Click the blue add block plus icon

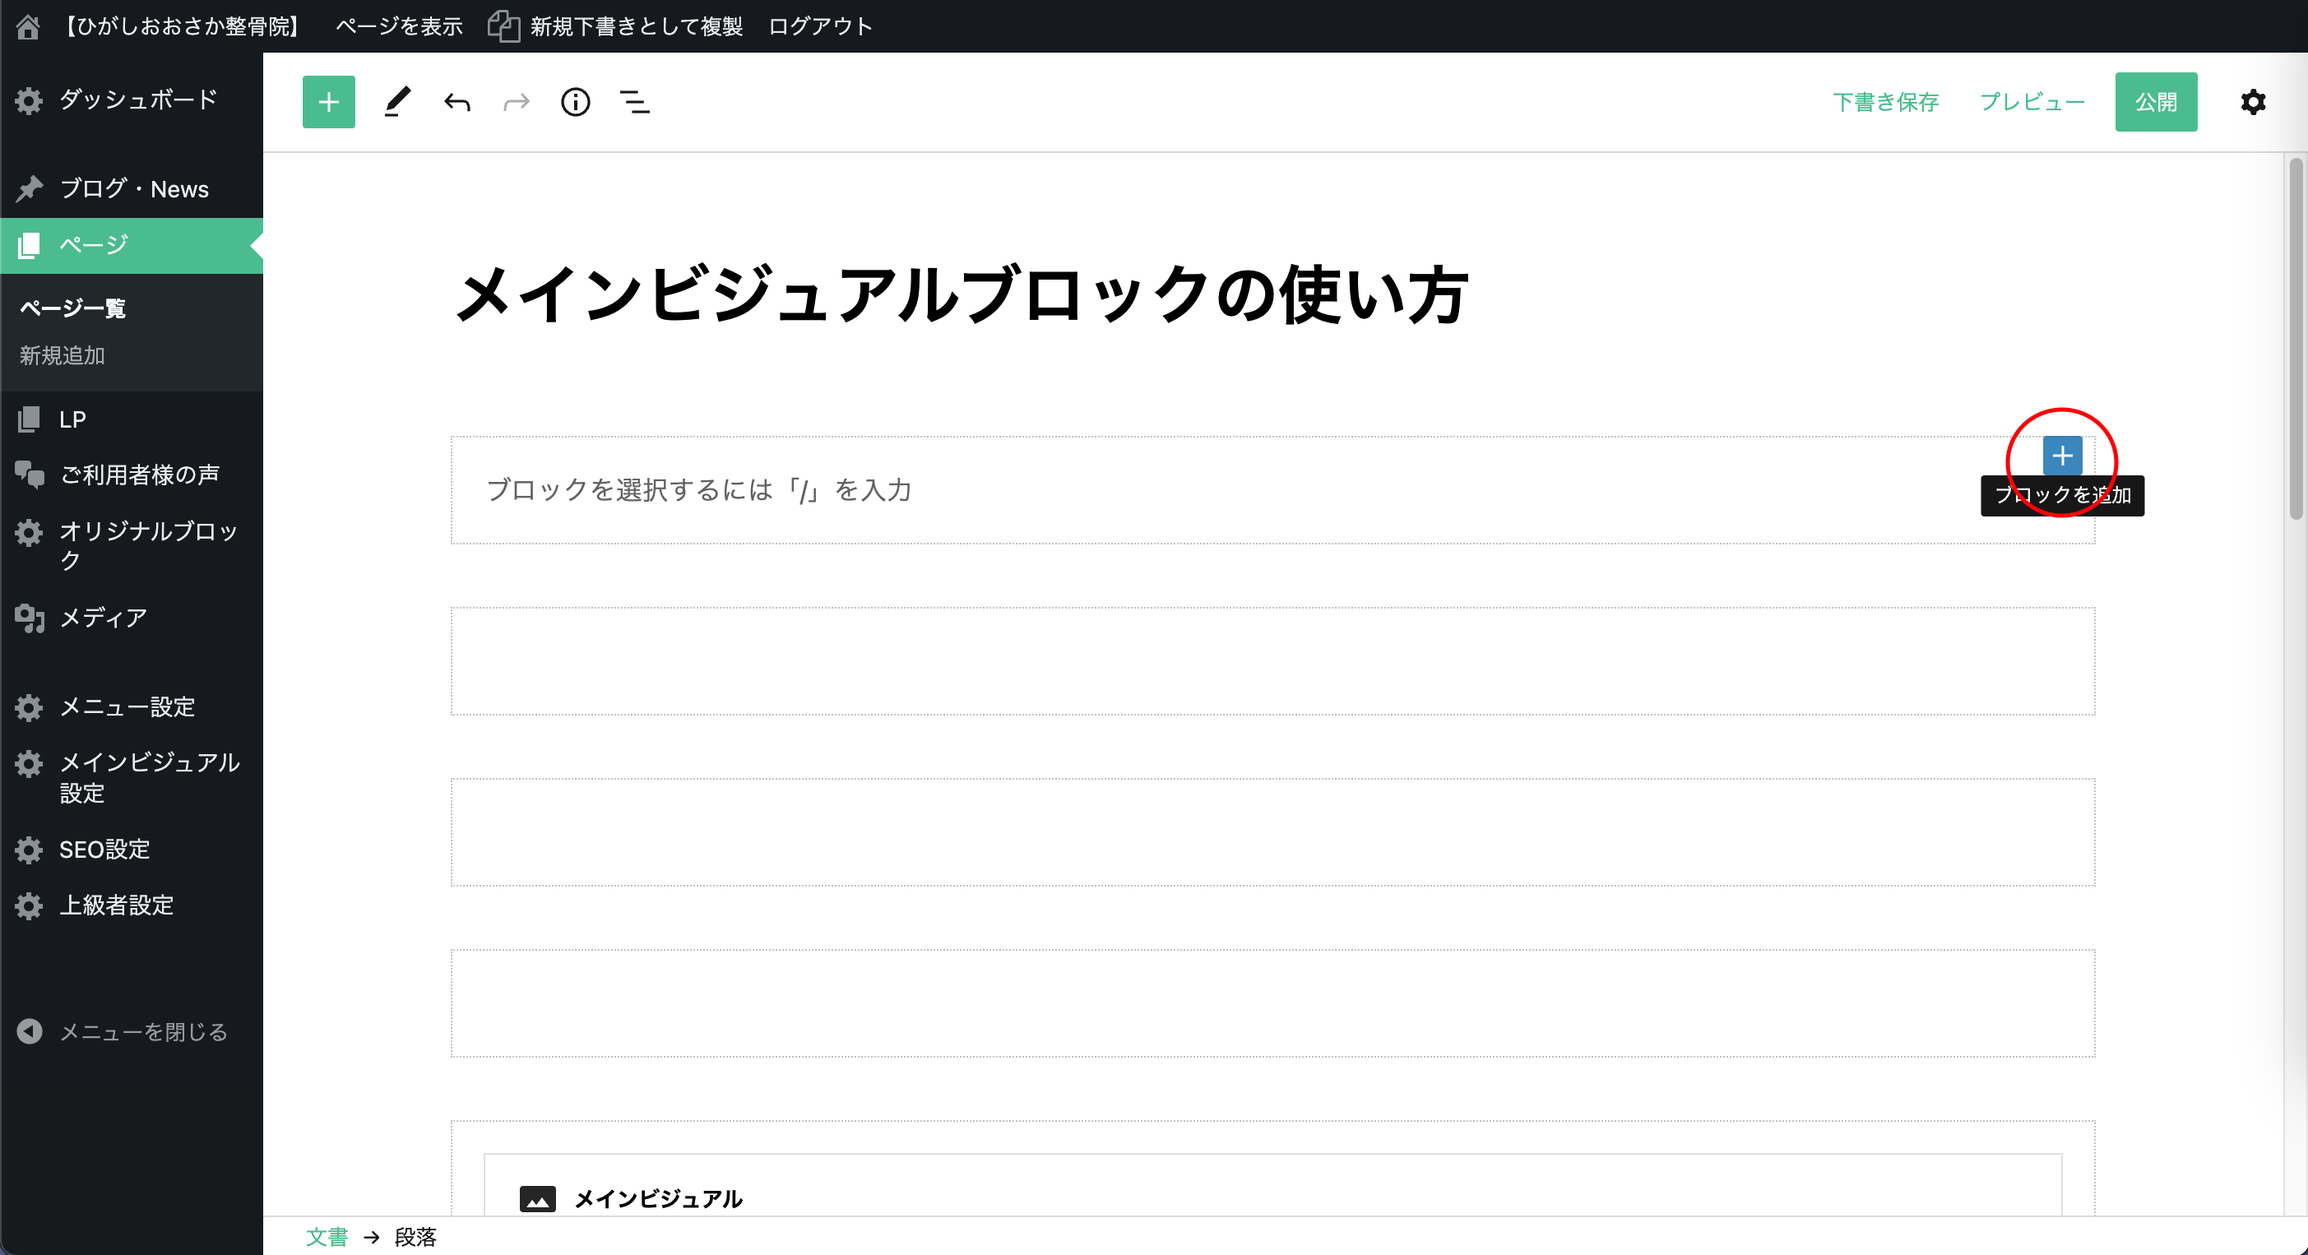[2061, 456]
